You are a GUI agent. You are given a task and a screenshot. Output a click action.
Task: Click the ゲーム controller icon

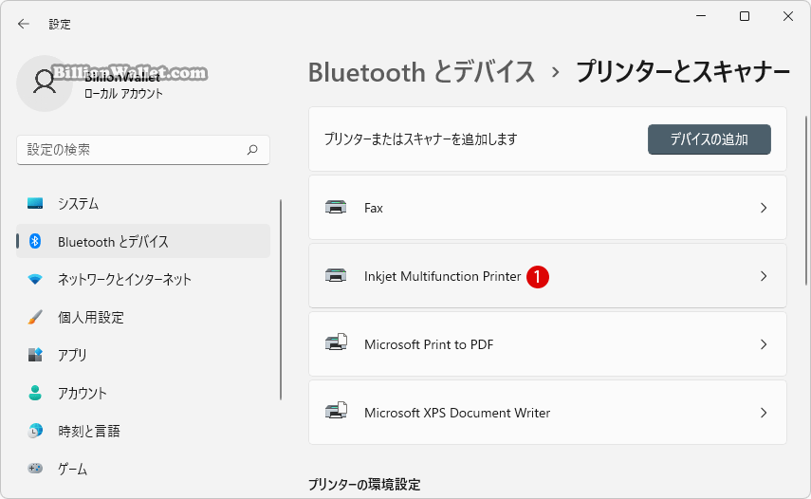35,469
